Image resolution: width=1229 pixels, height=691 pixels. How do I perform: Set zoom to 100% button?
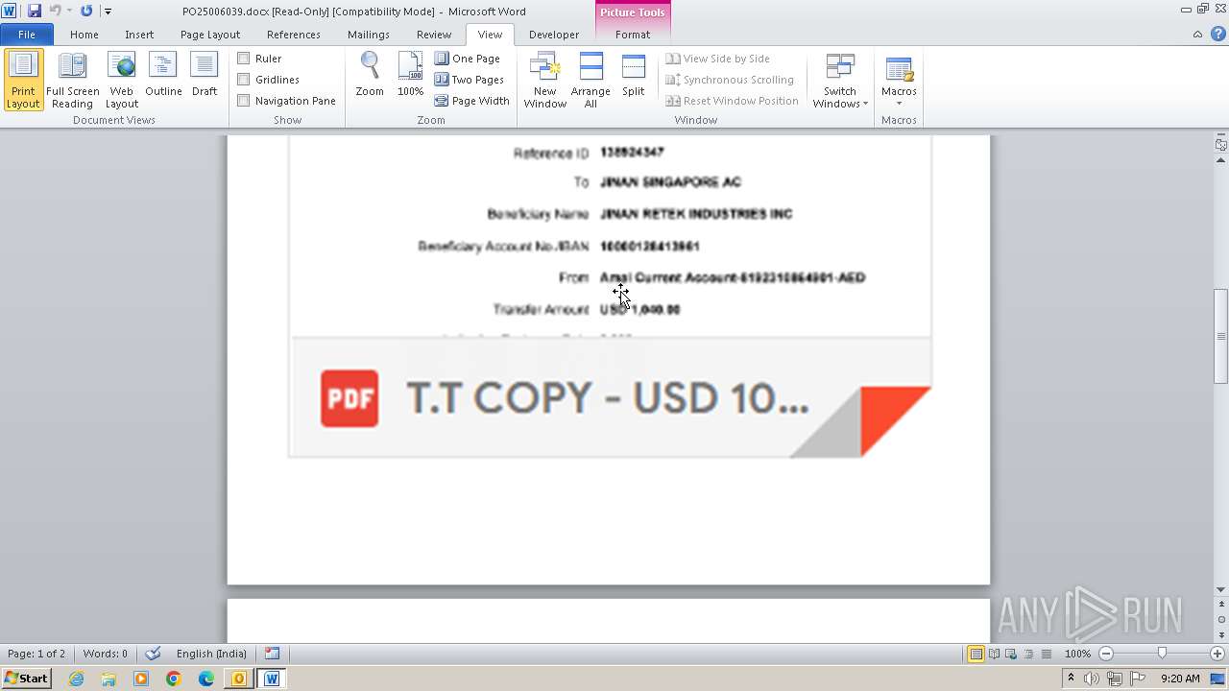(x=410, y=75)
